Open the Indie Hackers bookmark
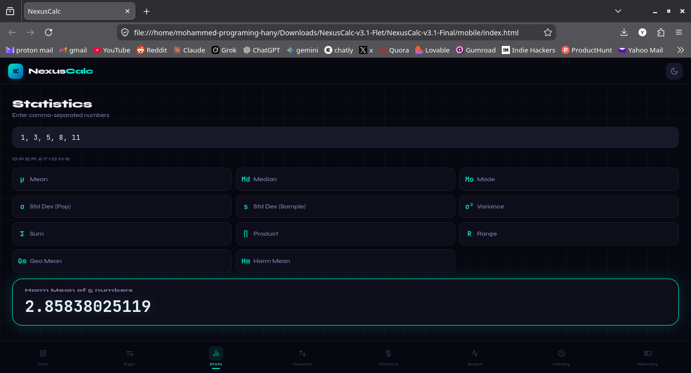The width and height of the screenshot is (691, 373). pyautogui.click(x=529, y=50)
